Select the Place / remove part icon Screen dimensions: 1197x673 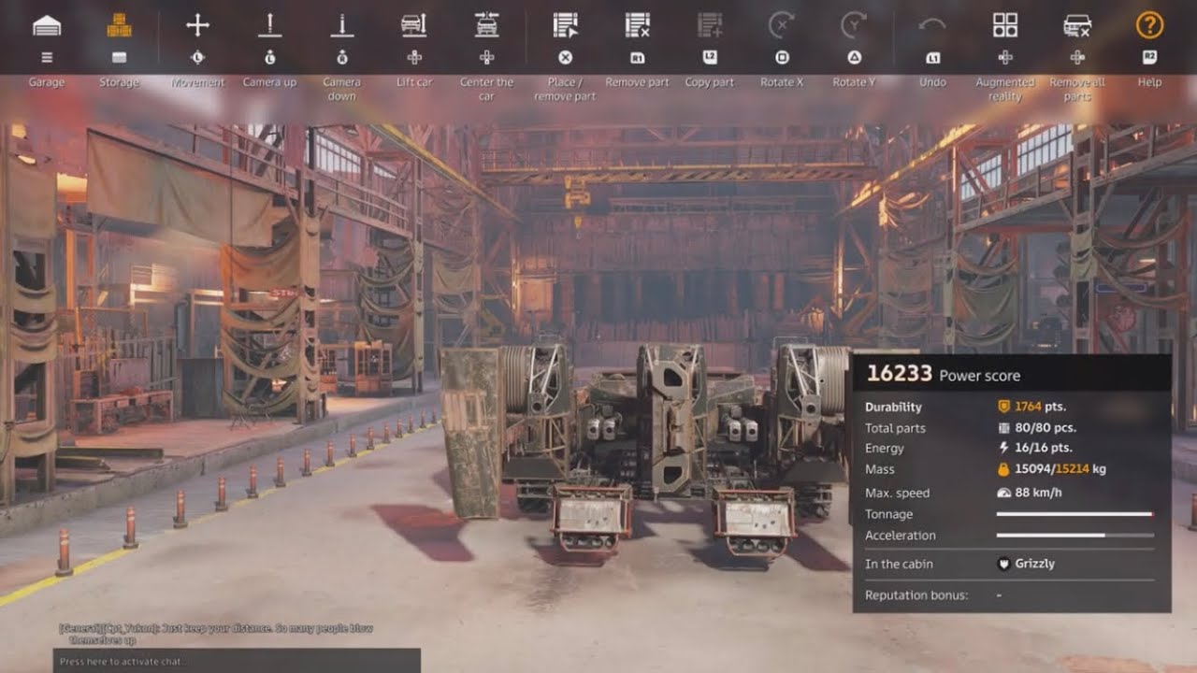click(565, 25)
